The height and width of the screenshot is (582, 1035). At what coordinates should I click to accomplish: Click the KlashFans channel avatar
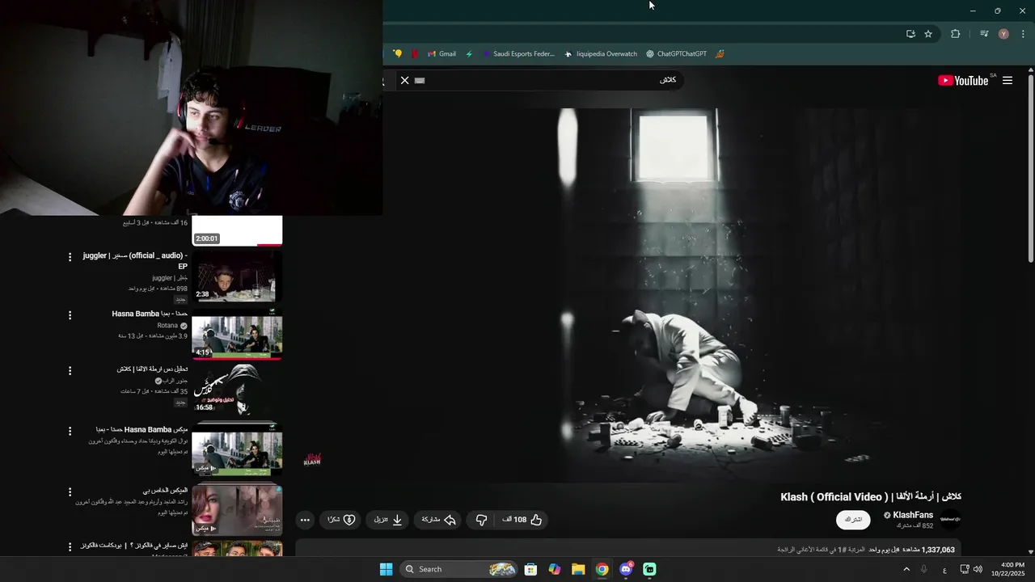click(950, 520)
